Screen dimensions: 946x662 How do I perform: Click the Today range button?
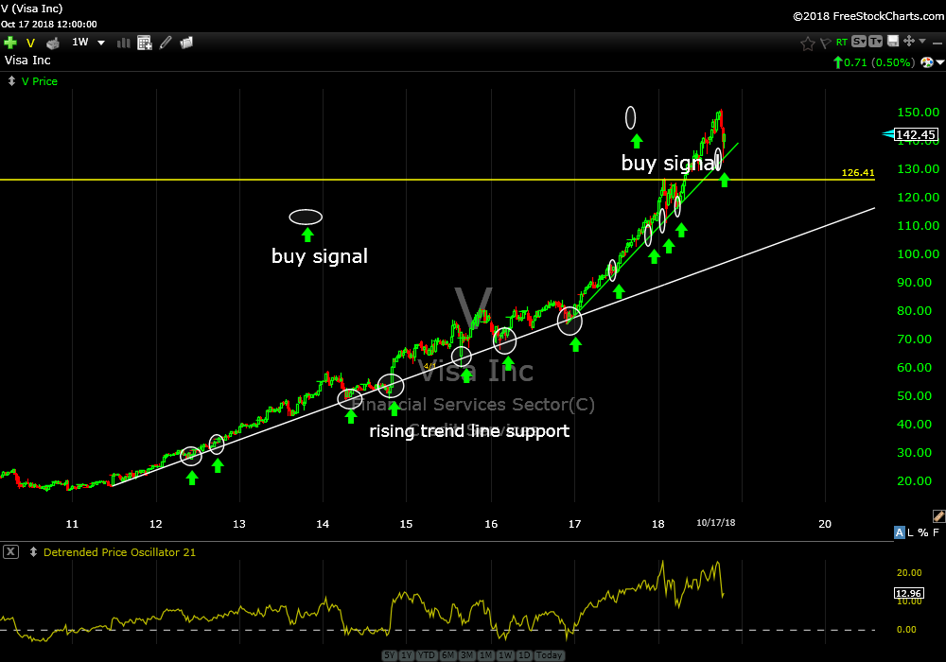(549, 655)
